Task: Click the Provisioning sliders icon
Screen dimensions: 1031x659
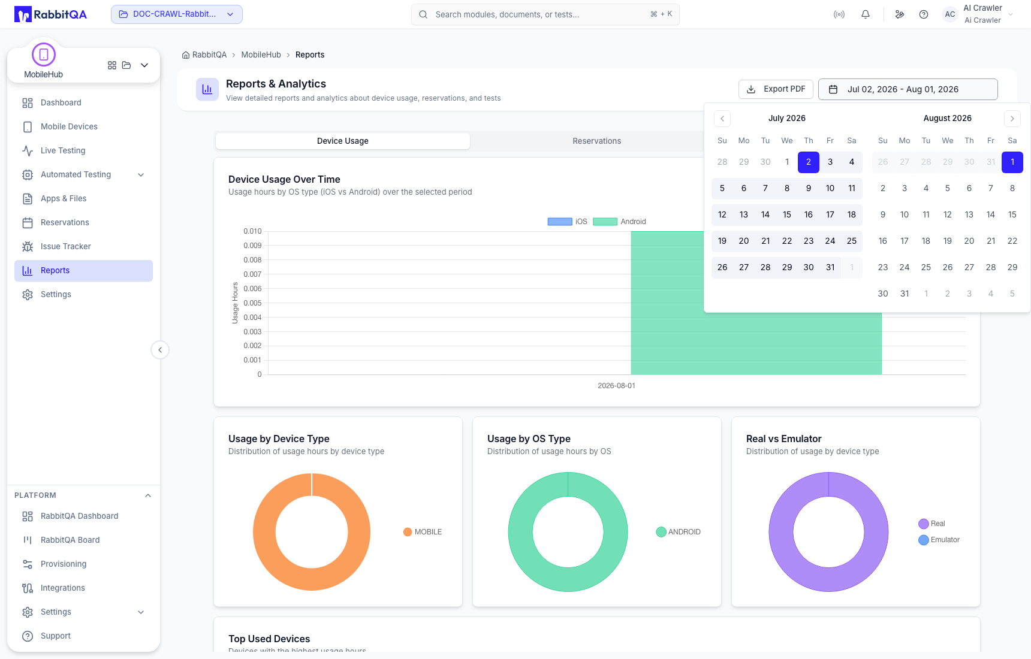Action: click(28, 564)
